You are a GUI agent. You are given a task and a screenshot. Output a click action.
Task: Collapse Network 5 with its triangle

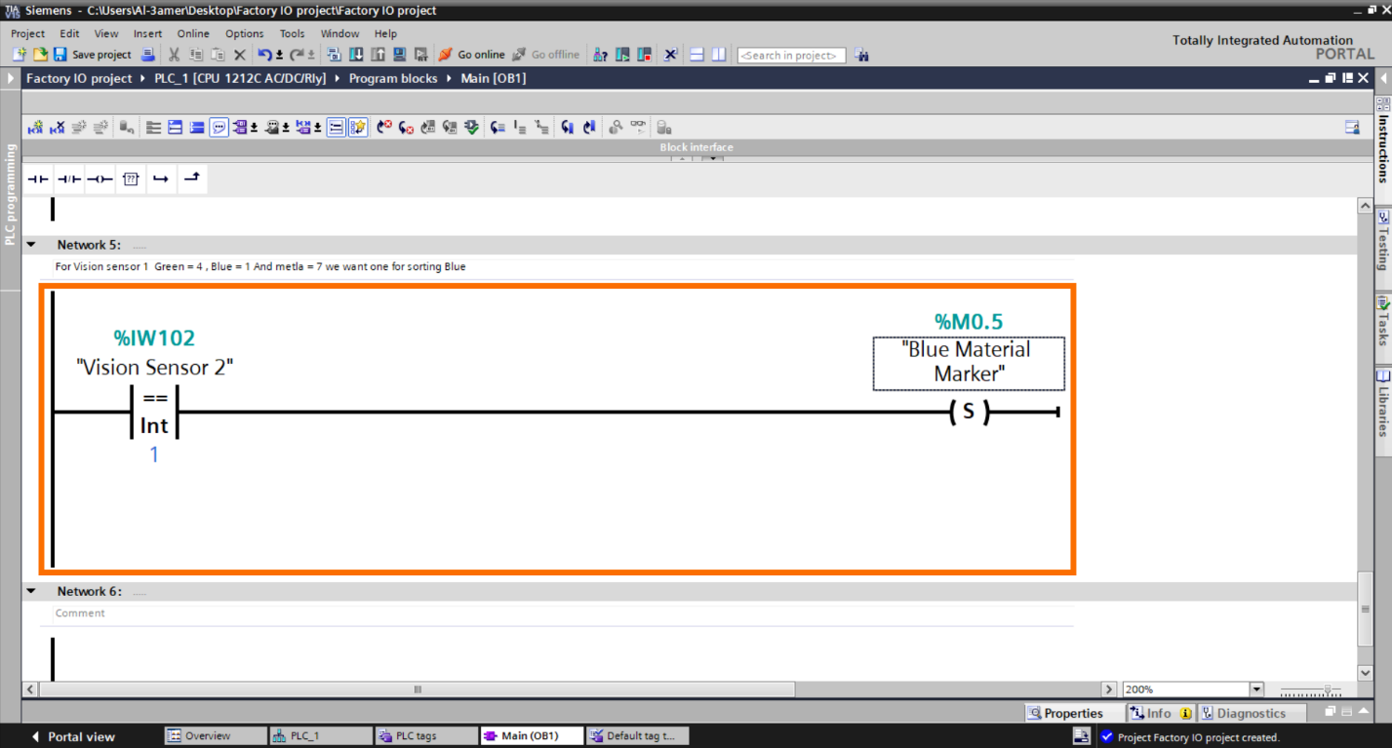31,245
